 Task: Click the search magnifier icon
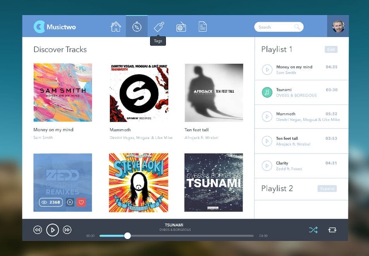[x=297, y=27]
